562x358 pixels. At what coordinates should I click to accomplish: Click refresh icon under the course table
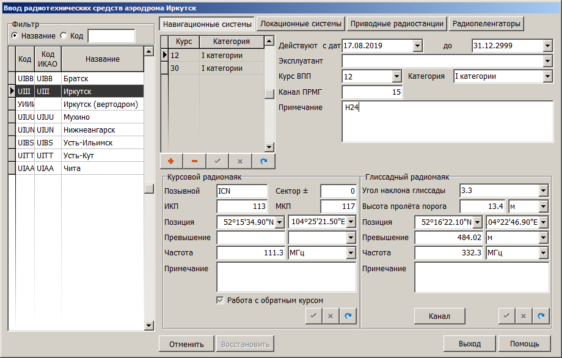(x=264, y=161)
